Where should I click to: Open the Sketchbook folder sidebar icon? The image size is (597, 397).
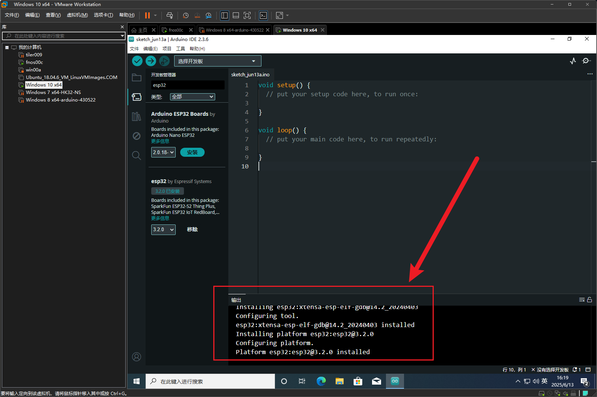click(x=137, y=78)
